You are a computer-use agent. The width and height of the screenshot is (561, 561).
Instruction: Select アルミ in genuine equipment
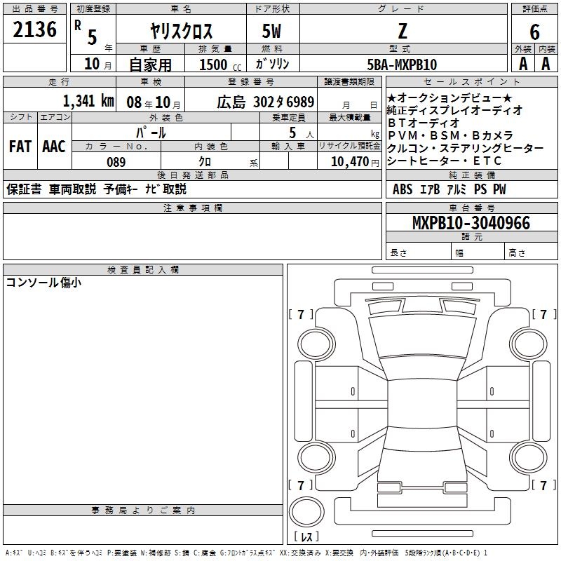click(457, 189)
